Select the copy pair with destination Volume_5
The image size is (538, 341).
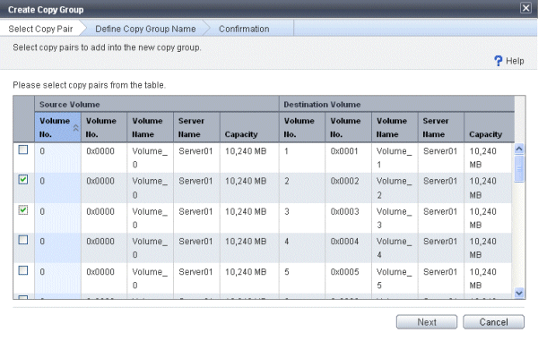tap(23, 270)
